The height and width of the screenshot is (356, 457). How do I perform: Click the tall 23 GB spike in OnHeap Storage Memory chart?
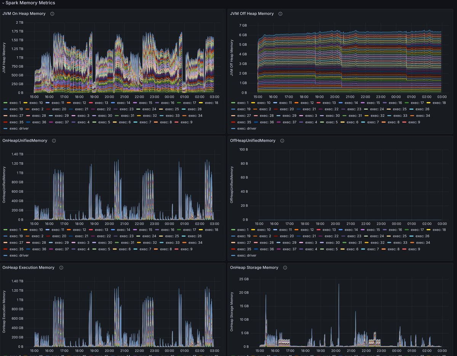click(x=339, y=284)
